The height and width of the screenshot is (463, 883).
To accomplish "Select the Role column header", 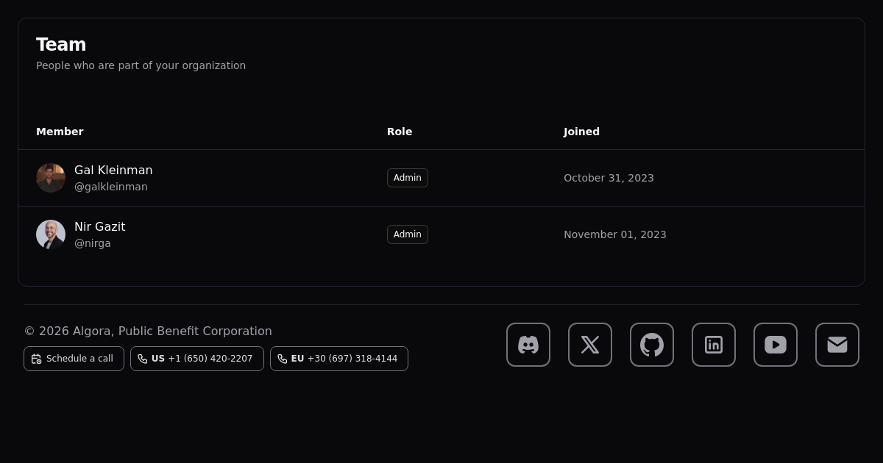I will [400, 132].
